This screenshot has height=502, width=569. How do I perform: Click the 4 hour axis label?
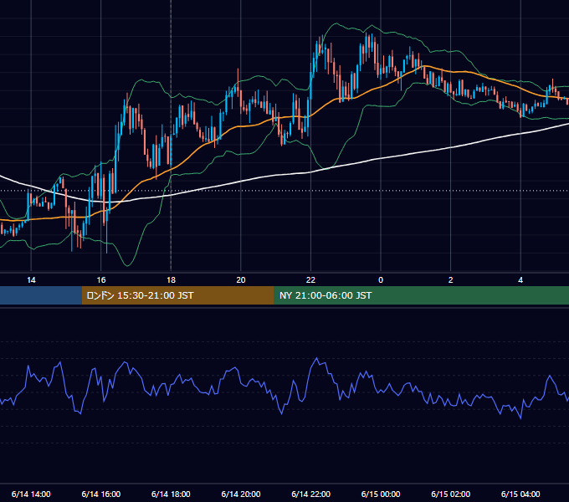[x=520, y=280]
